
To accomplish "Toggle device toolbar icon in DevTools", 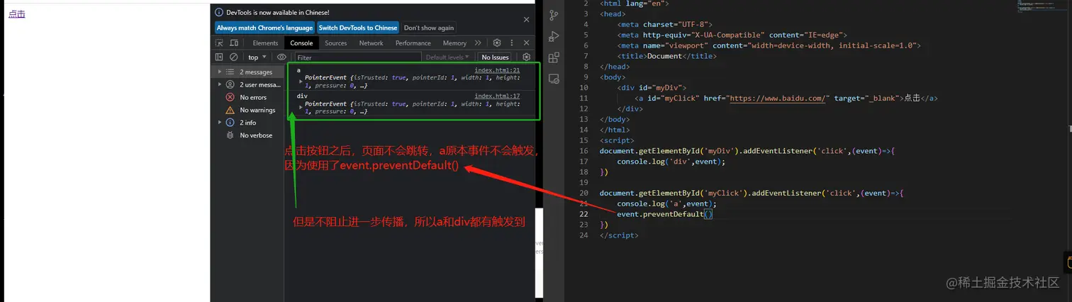I will tap(234, 43).
